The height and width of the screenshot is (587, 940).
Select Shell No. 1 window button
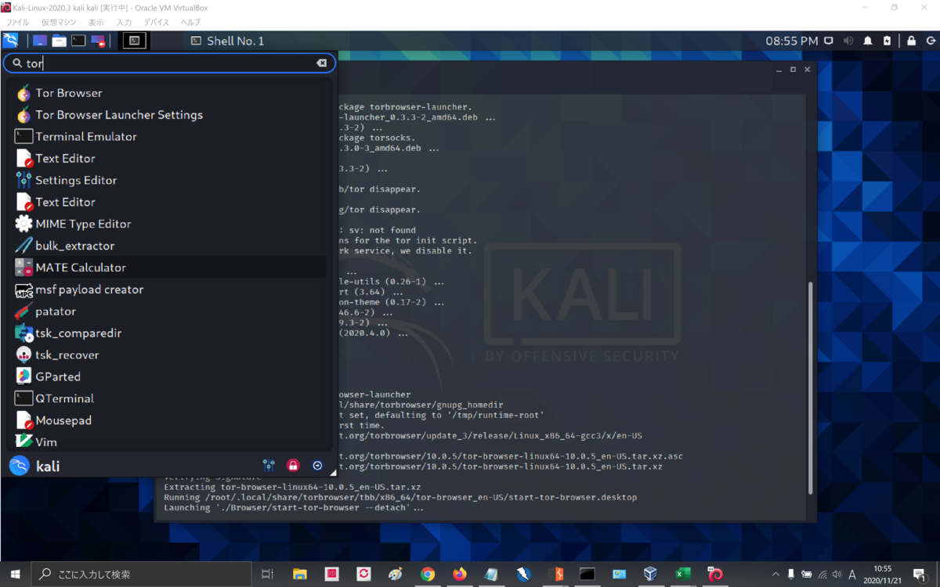tap(228, 41)
